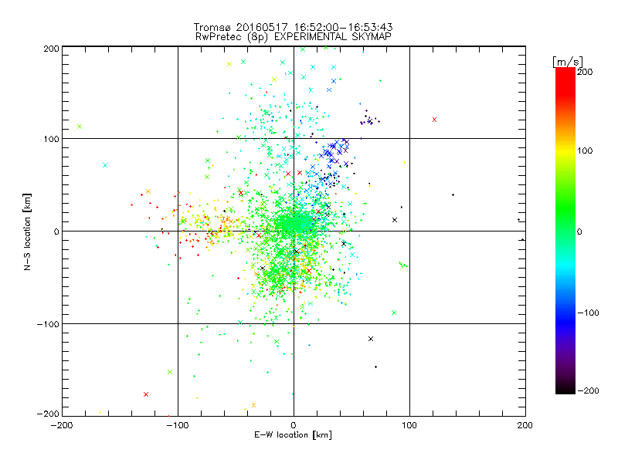Click the subtitle 'RwPretec (8p) EXPERIMENTAL SKYMAP'
618x463 pixels.
[294, 37]
